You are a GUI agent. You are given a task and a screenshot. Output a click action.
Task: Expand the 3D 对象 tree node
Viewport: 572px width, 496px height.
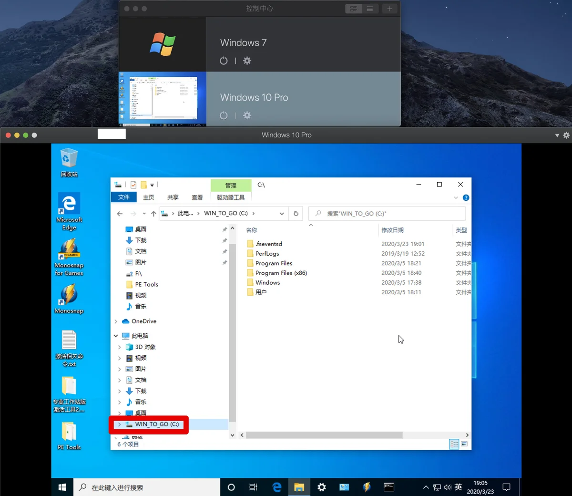(x=120, y=347)
